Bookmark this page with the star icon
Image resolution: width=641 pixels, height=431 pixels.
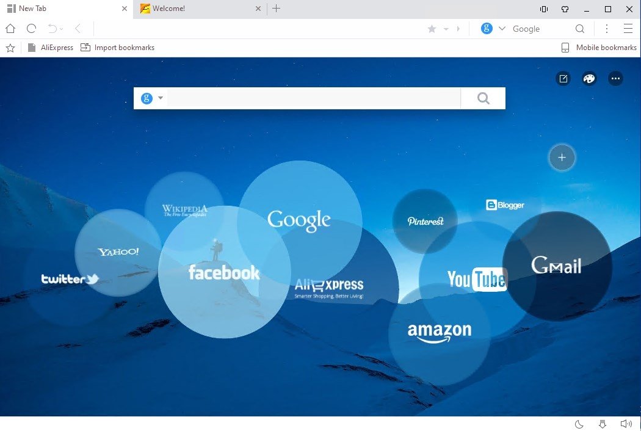[10, 47]
